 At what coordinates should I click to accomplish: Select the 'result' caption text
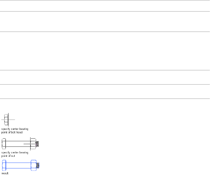coord(5,173)
